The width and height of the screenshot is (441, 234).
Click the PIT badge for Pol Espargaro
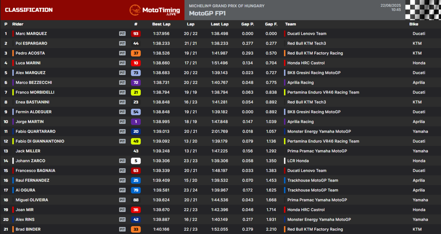122,43
